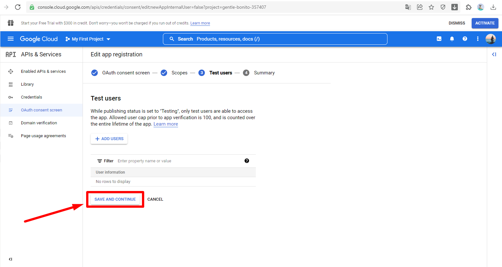Go to Credentials in sidebar
Image resolution: width=502 pixels, height=267 pixels.
tap(32, 97)
